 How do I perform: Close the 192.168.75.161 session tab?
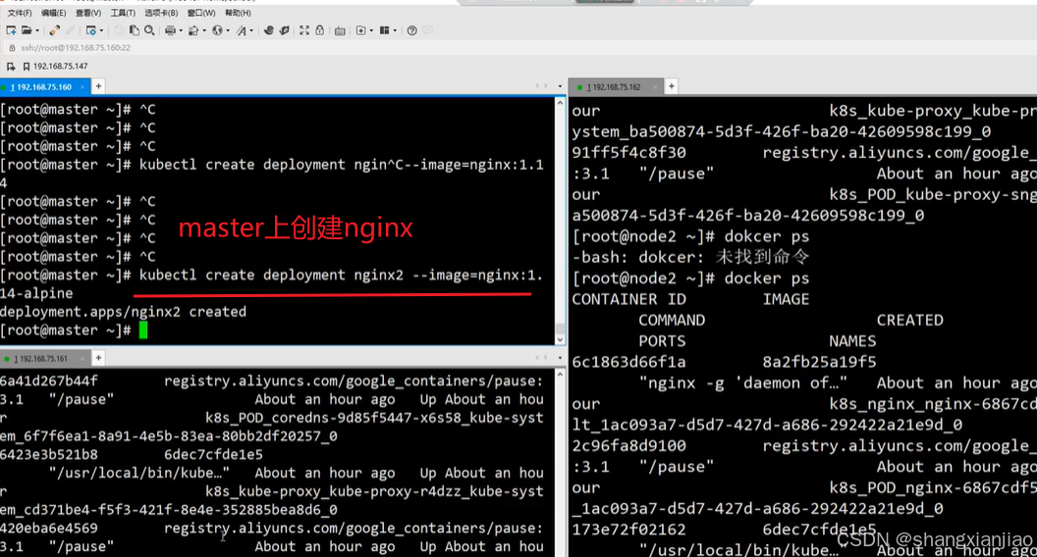82,359
